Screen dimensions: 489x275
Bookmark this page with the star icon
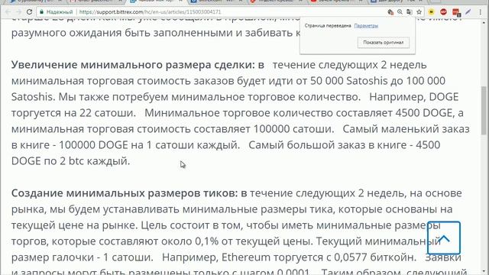pyautogui.click(x=419, y=12)
